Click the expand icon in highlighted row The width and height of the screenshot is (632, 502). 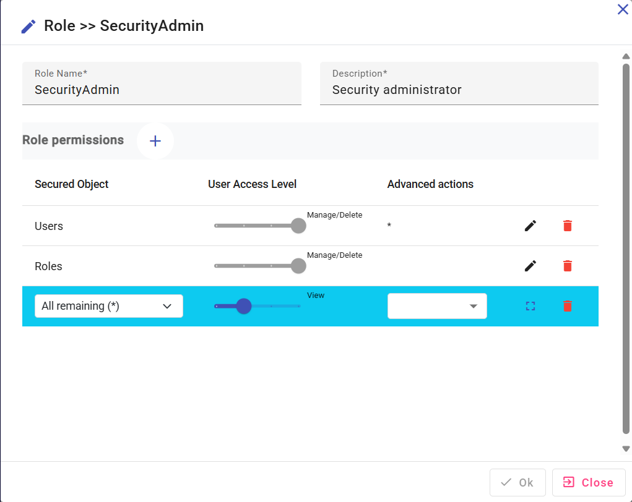530,306
